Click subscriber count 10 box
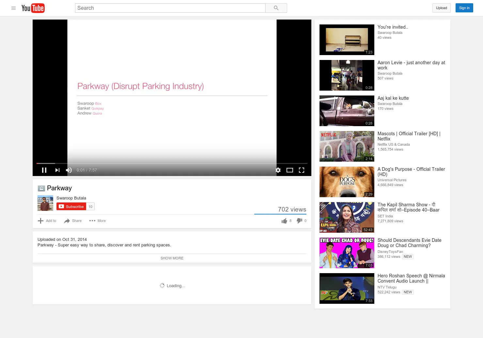 click(90, 207)
